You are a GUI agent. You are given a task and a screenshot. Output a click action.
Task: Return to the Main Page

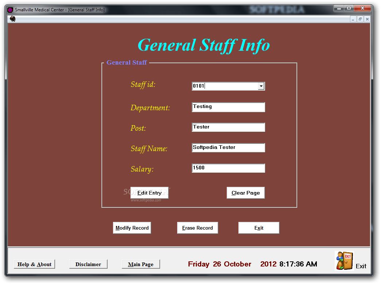pos(141,264)
